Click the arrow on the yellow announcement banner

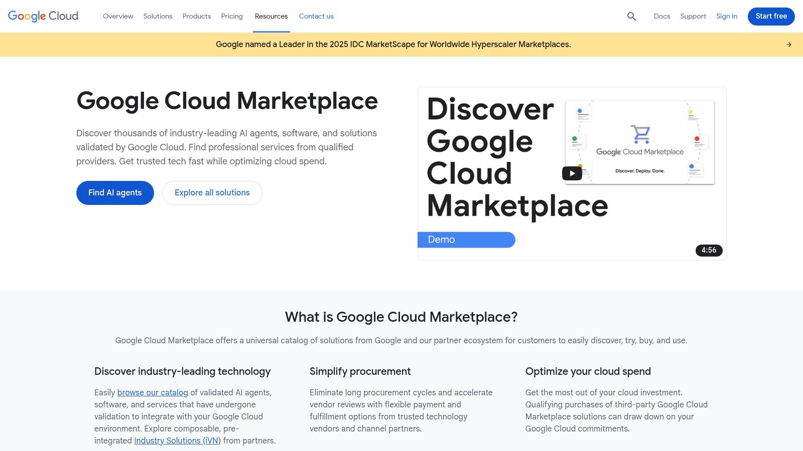pos(789,44)
